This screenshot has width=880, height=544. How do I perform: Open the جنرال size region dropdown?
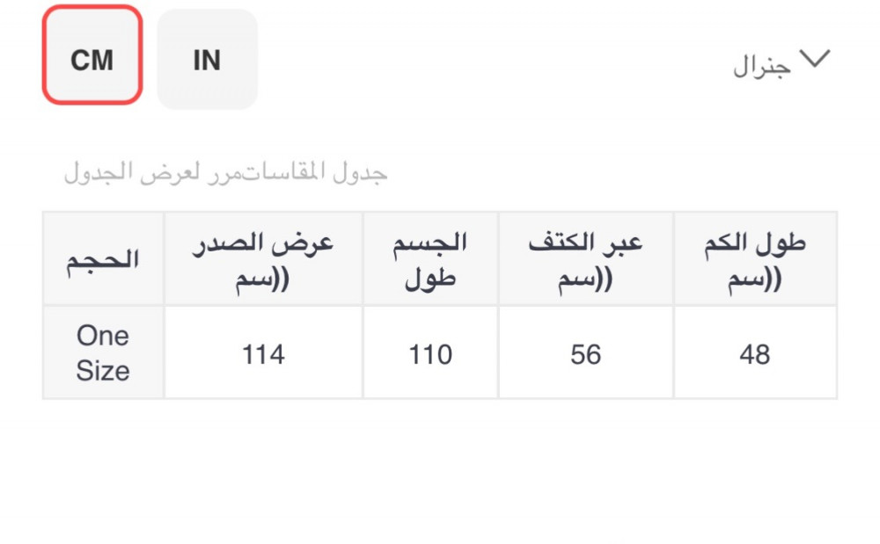pyautogui.click(x=762, y=67)
